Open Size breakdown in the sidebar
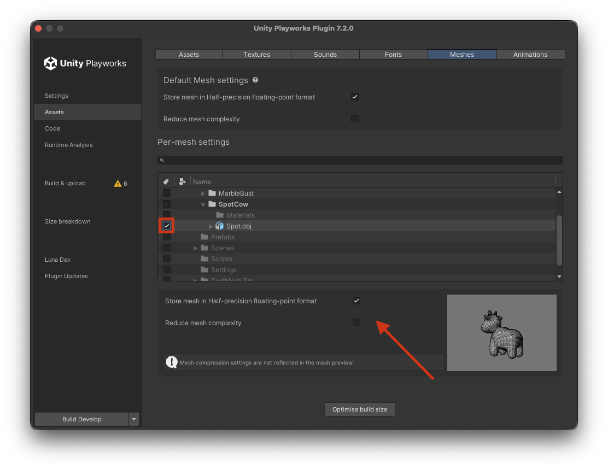 (68, 221)
